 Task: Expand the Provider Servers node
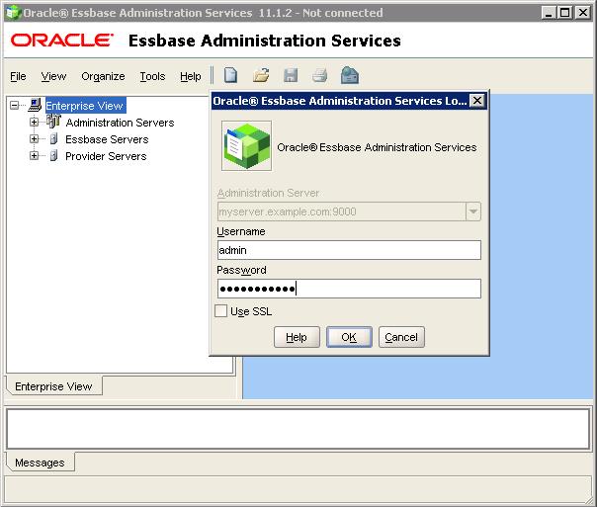[x=34, y=156]
